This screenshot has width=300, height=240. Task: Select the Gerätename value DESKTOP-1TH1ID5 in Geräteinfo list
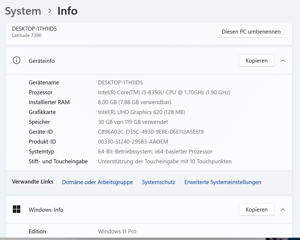pos(120,83)
